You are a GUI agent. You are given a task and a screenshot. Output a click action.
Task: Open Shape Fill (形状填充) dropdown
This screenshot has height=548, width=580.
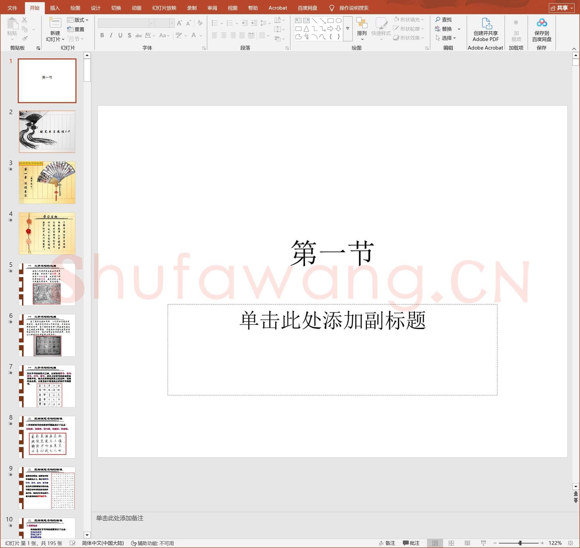click(409, 19)
